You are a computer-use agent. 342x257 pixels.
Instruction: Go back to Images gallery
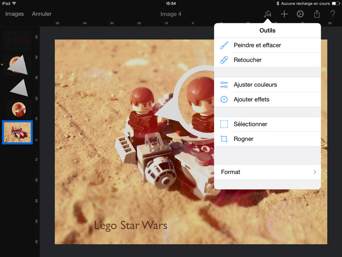click(x=14, y=14)
